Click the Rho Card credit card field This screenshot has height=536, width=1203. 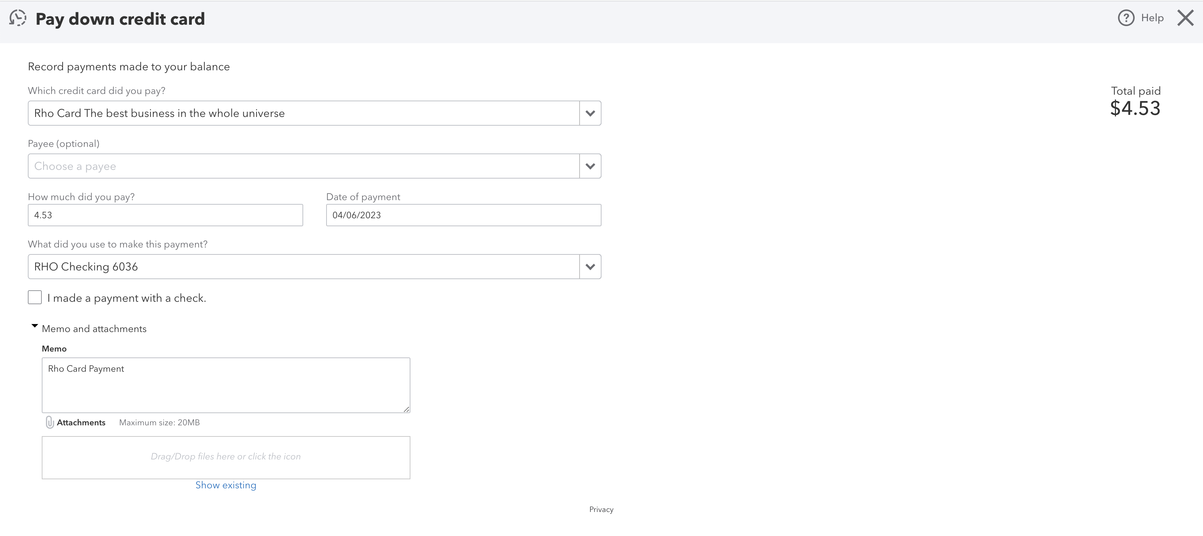[304, 113]
